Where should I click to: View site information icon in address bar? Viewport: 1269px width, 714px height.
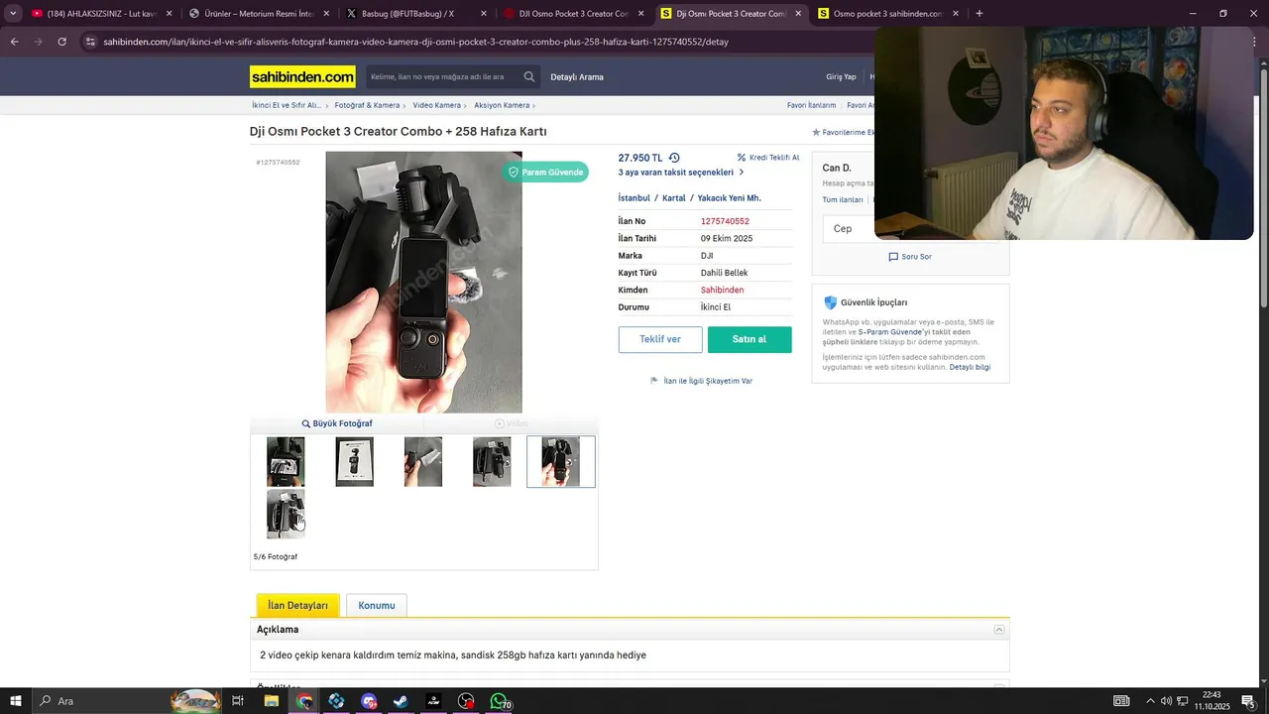pyautogui.click(x=91, y=42)
